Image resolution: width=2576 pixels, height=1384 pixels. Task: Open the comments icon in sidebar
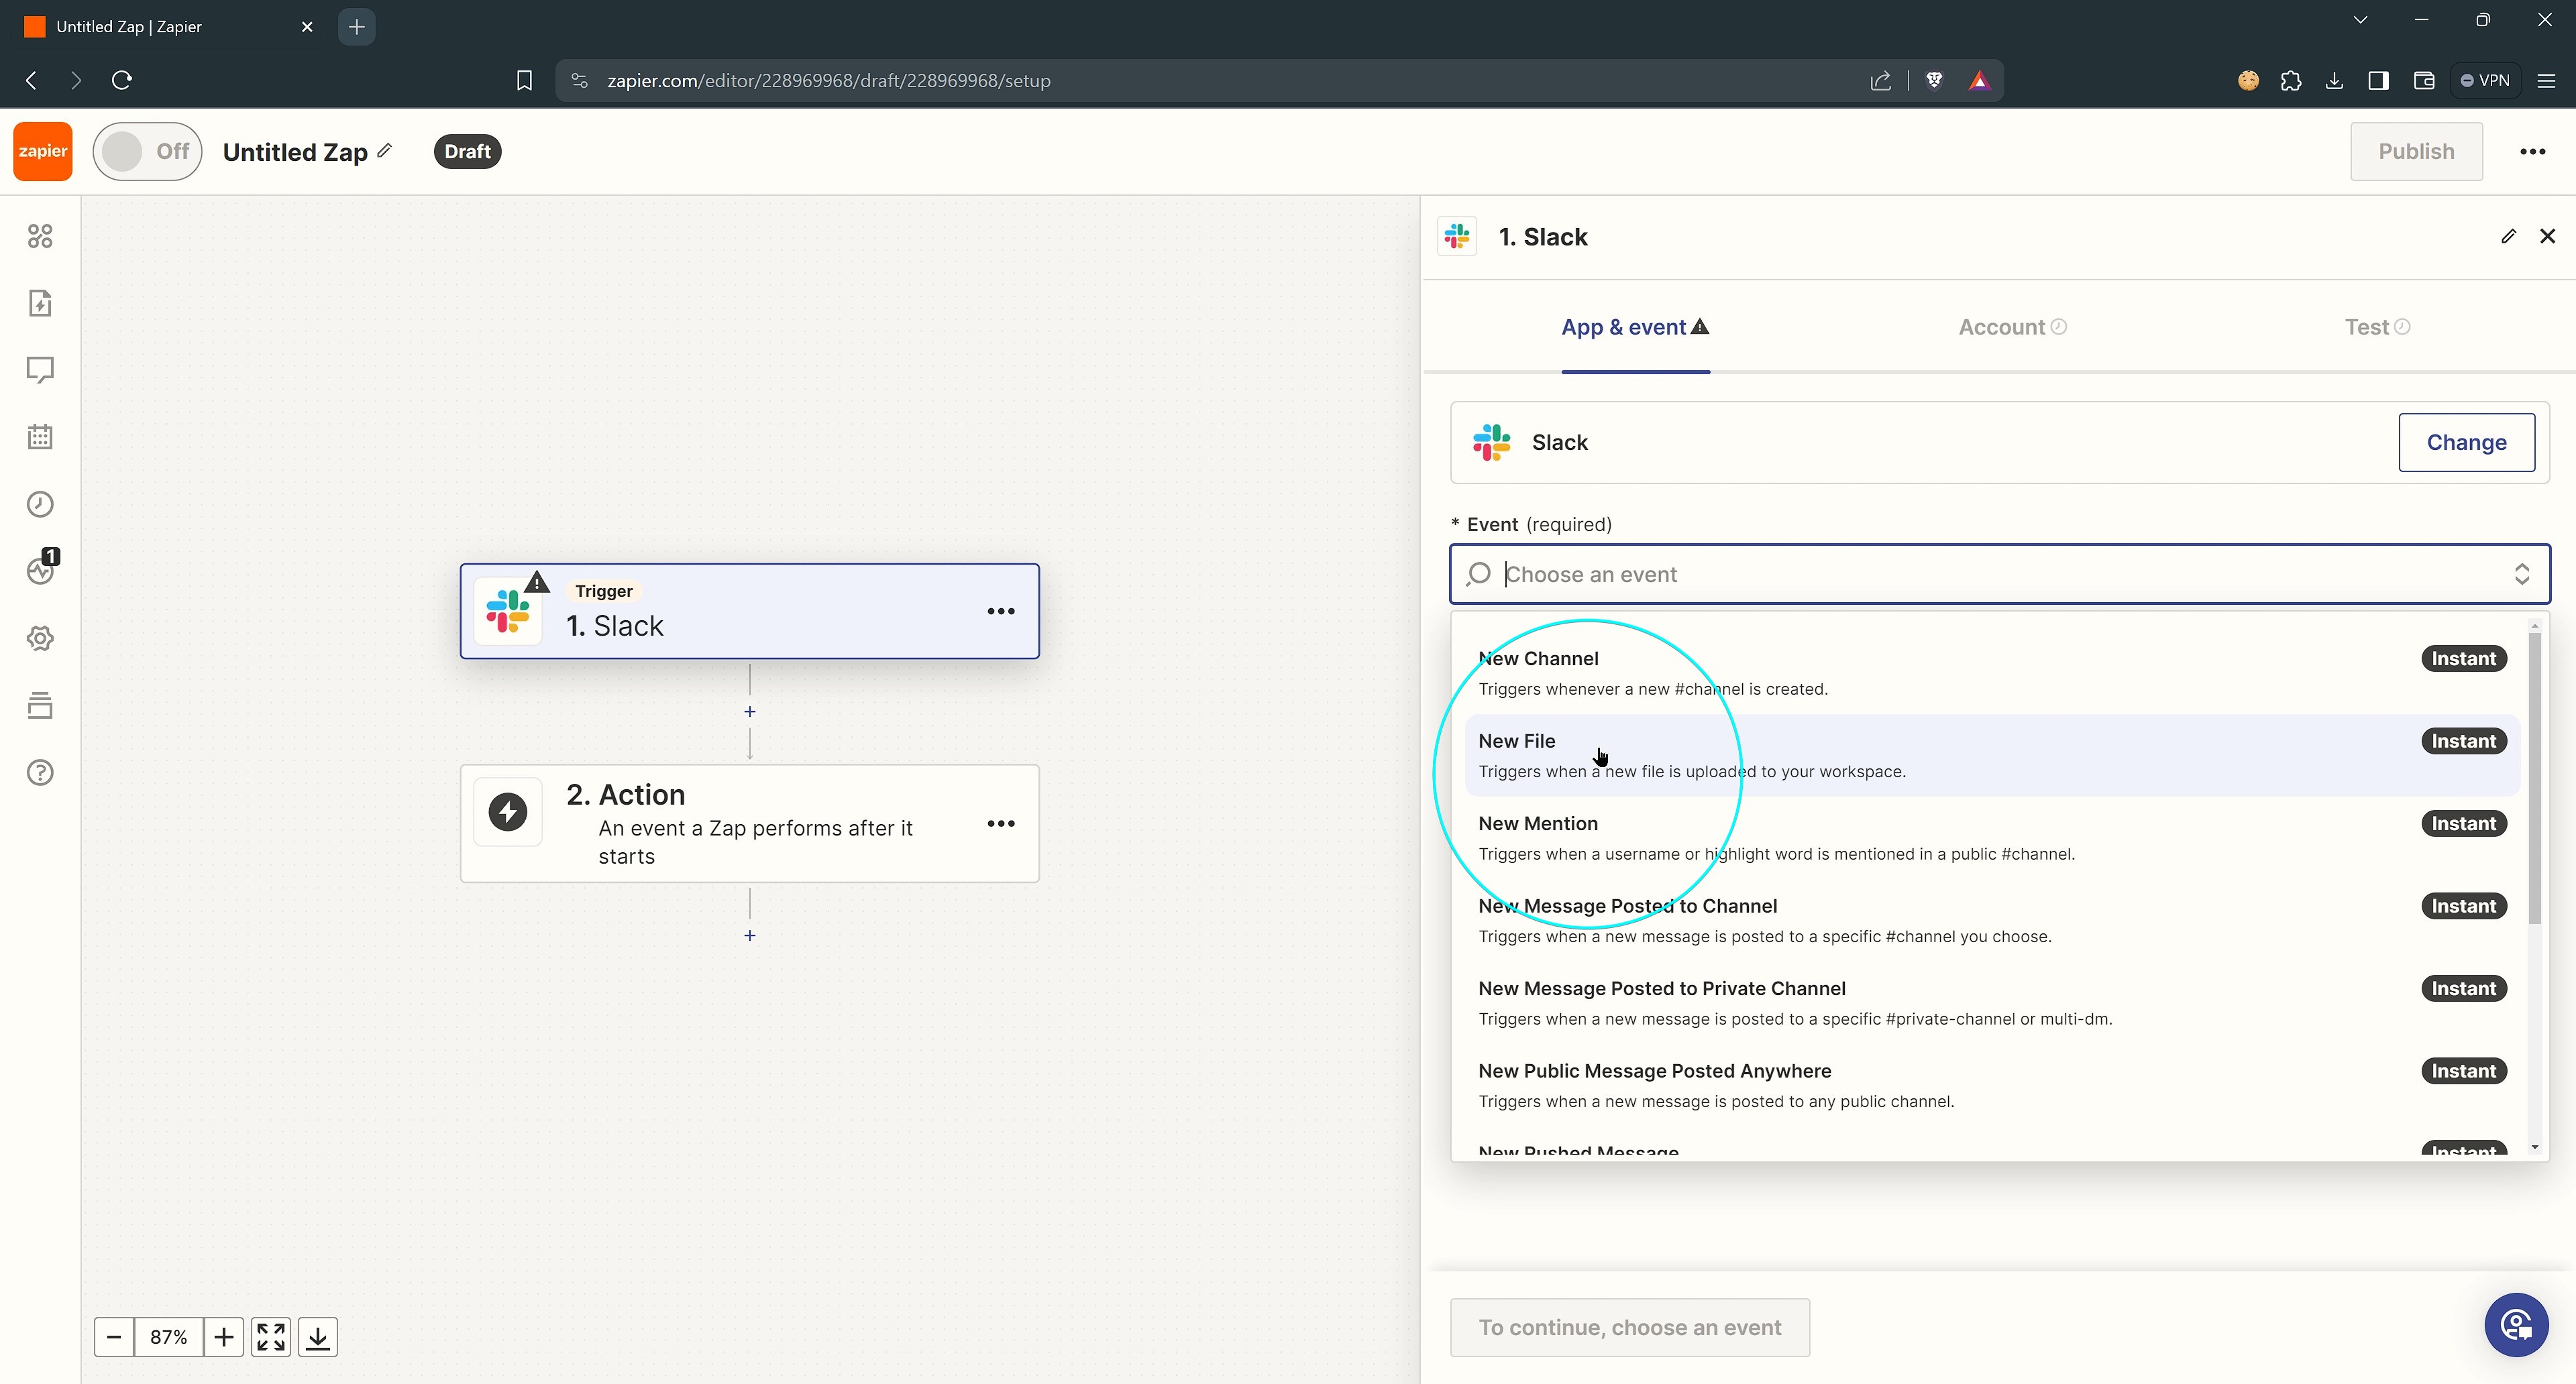(40, 369)
